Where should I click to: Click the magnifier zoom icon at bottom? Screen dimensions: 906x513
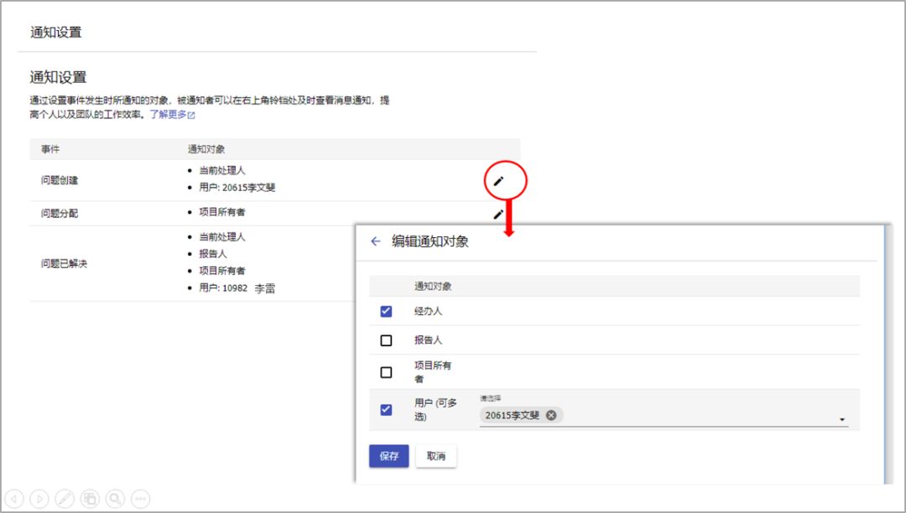[x=115, y=498]
